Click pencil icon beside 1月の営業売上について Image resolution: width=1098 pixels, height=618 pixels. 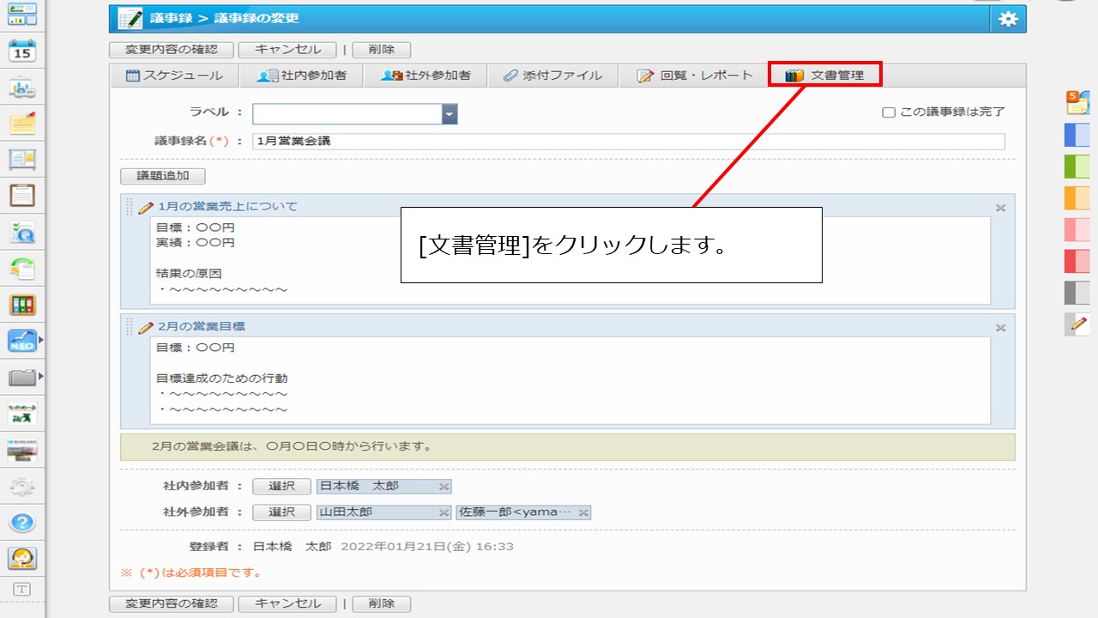(146, 207)
